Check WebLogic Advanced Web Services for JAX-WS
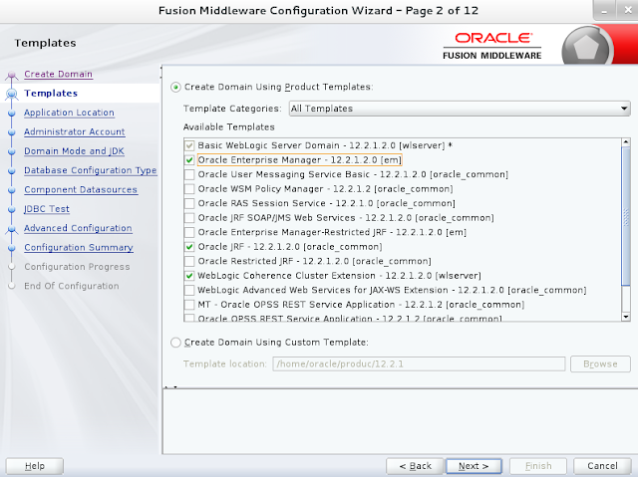The width and height of the screenshot is (638, 477). (x=189, y=290)
